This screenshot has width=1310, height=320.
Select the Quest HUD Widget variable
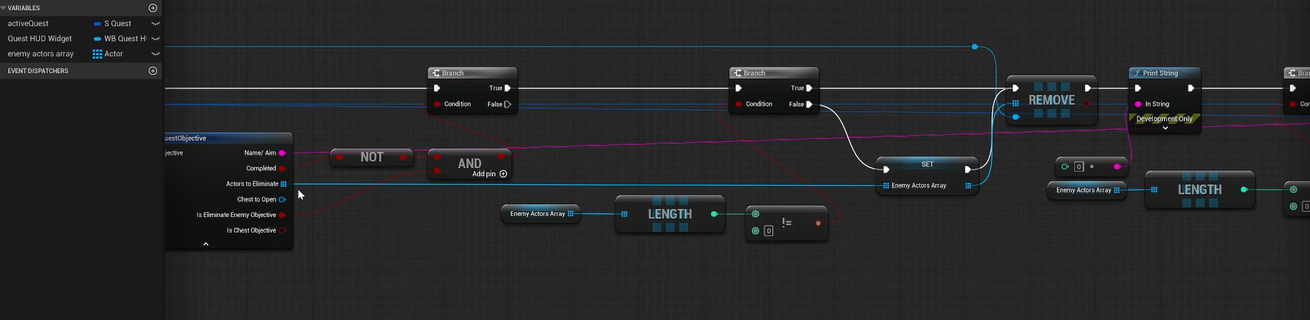(40, 39)
